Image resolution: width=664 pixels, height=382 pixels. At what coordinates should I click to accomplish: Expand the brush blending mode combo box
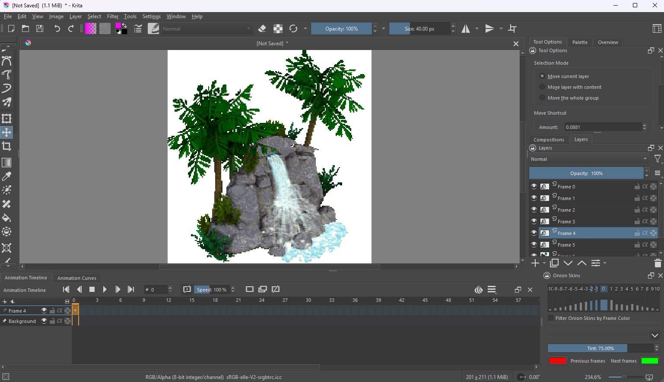coord(207,29)
